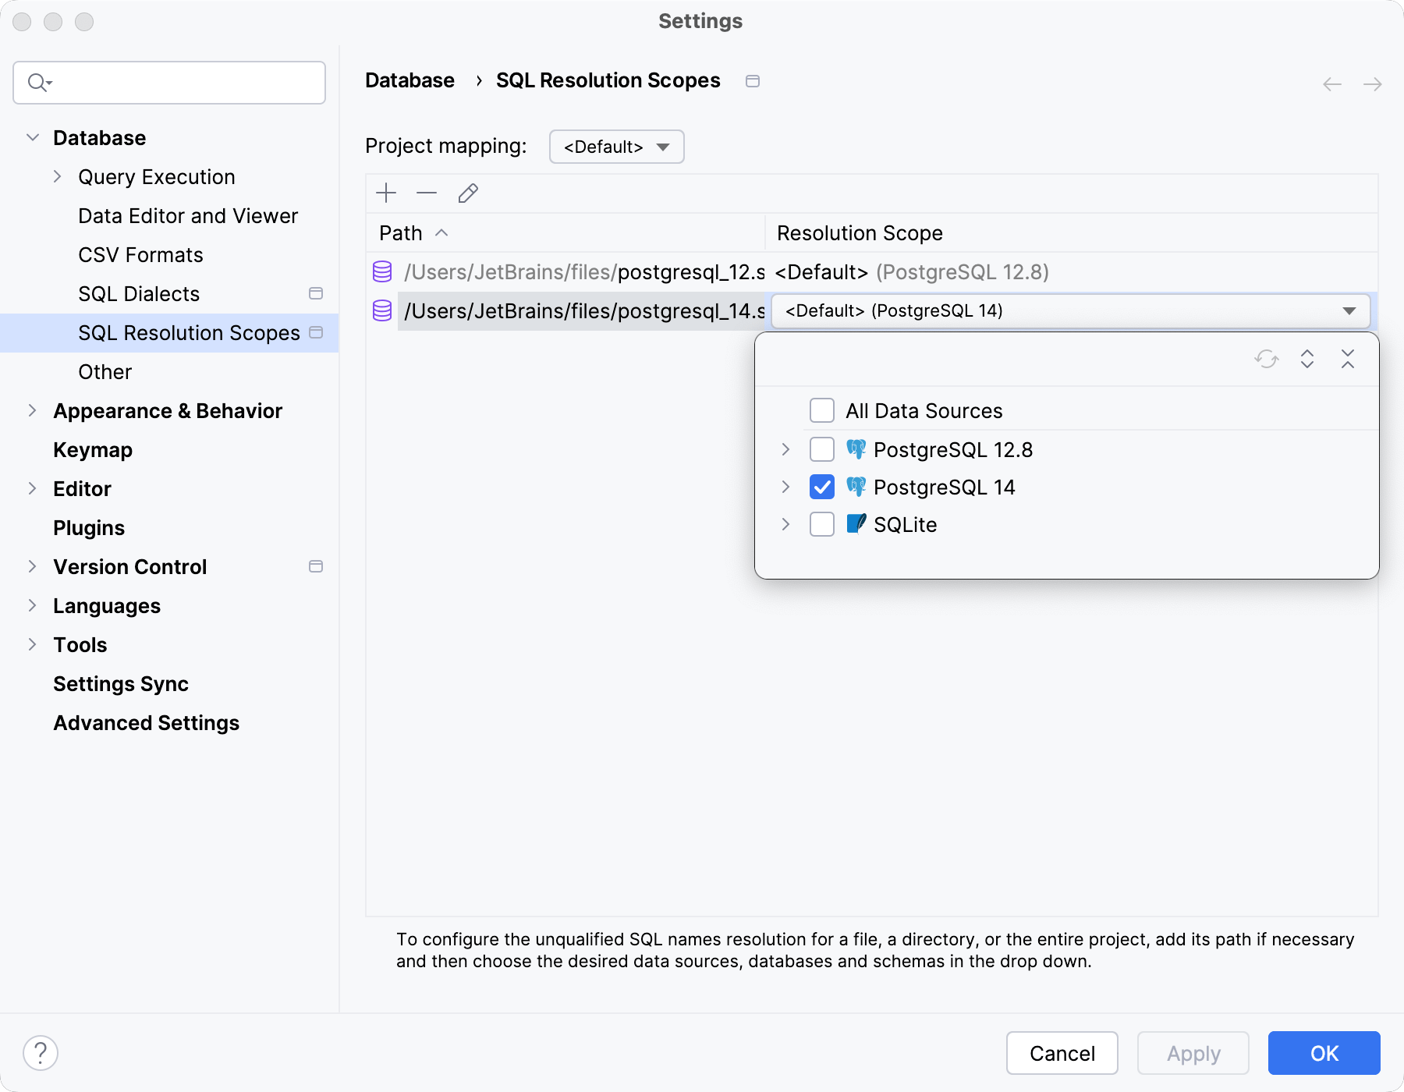Select SQL Dialects in the sidebar

[x=139, y=293]
